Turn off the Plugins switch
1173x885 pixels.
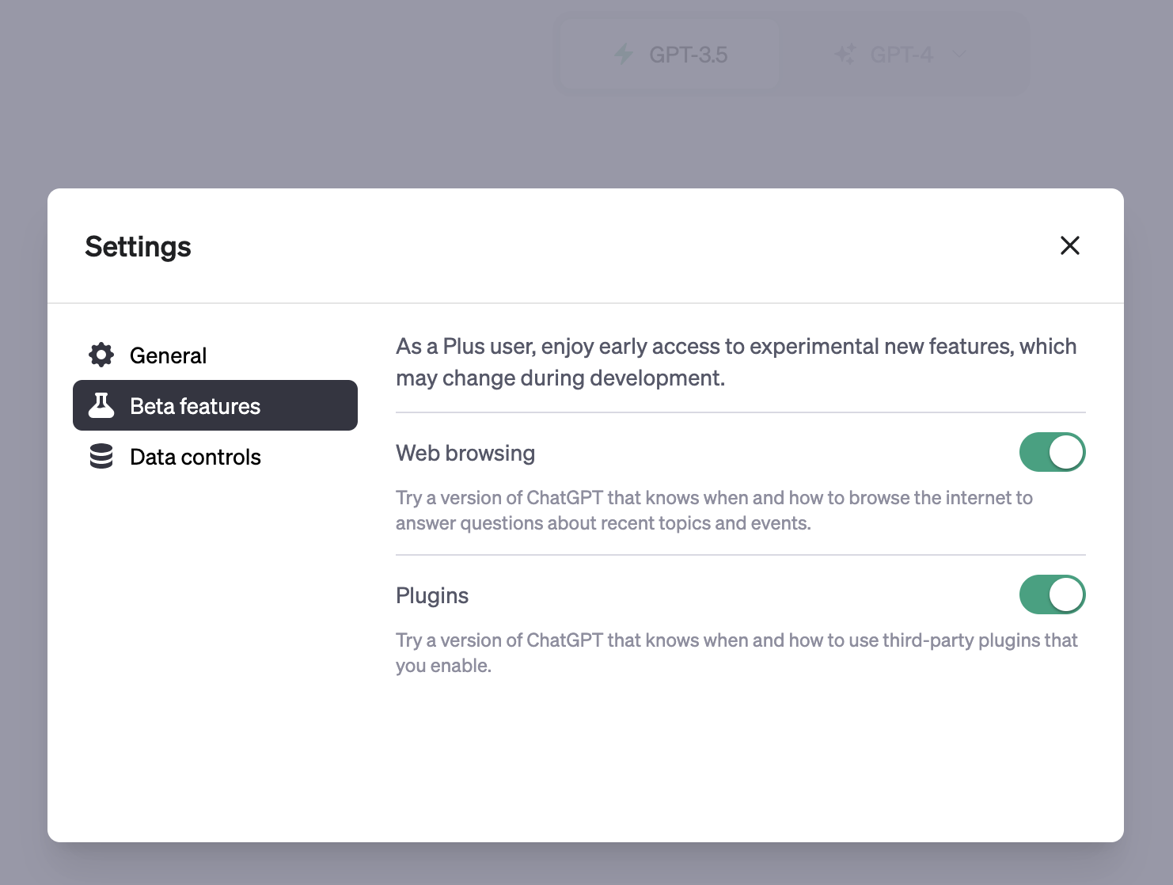click(x=1052, y=594)
